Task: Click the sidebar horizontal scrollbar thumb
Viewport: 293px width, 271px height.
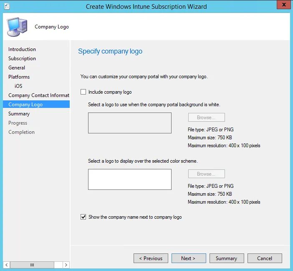Action: [x=32, y=265]
